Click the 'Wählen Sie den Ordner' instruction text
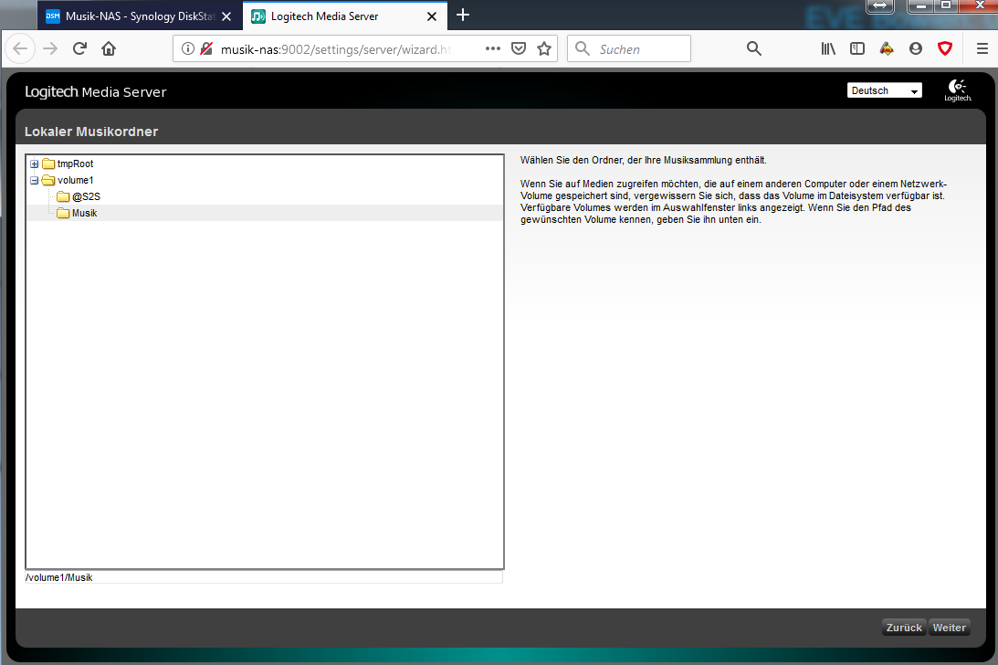This screenshot has height=665, width=998. pyautogui.click(x=644, y=160)
